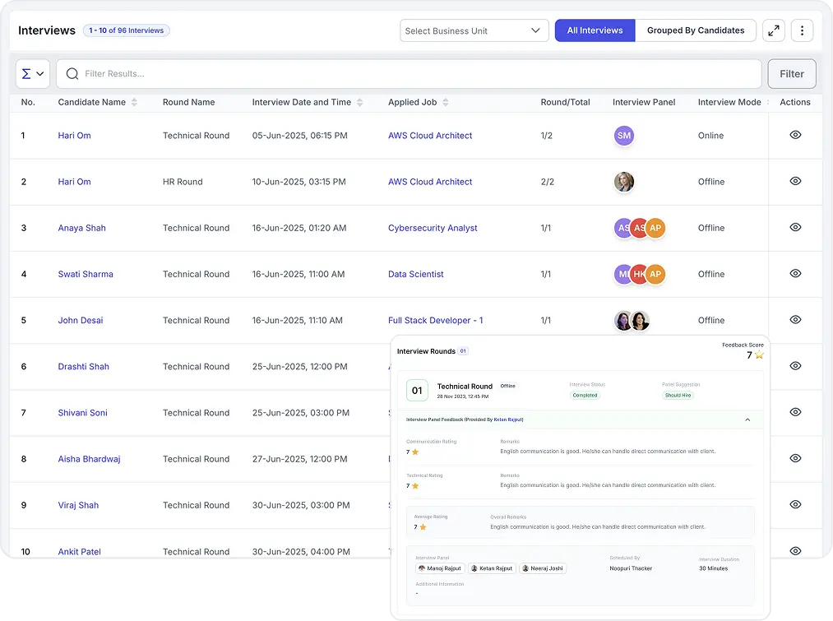
Task: Click HK avatar in Swati Sharma row
Action: [639, 274]
